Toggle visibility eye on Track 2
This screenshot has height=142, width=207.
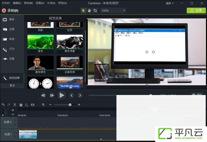(15, 120)
